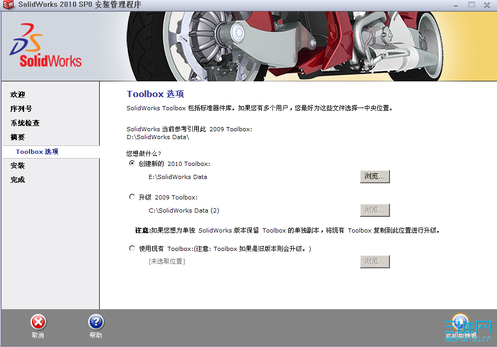Click the C:\SolidWorks Data (2) path text
This screenshot has width=497, height=347.
[184, 211]
